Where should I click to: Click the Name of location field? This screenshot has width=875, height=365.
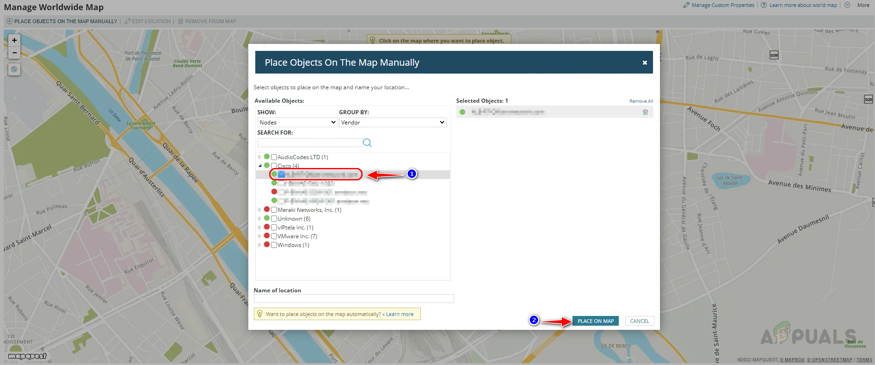tap(354, 299)
